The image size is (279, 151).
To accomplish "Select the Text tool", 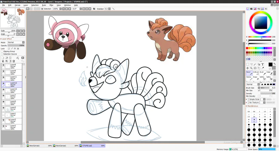I will click(263, 64).
